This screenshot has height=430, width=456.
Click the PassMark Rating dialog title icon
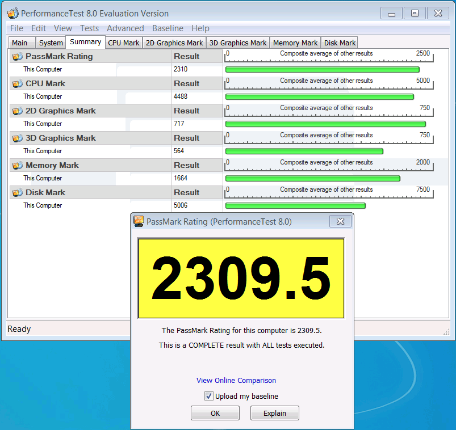pos(139,221)
